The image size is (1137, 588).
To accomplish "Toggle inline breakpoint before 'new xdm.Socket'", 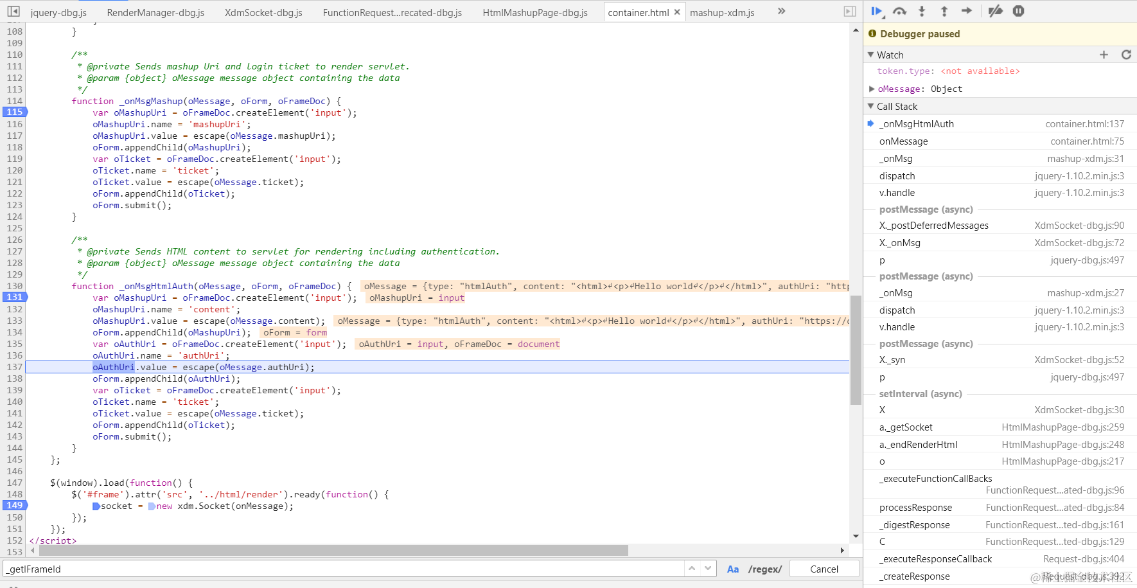I will tap(152, 506).
